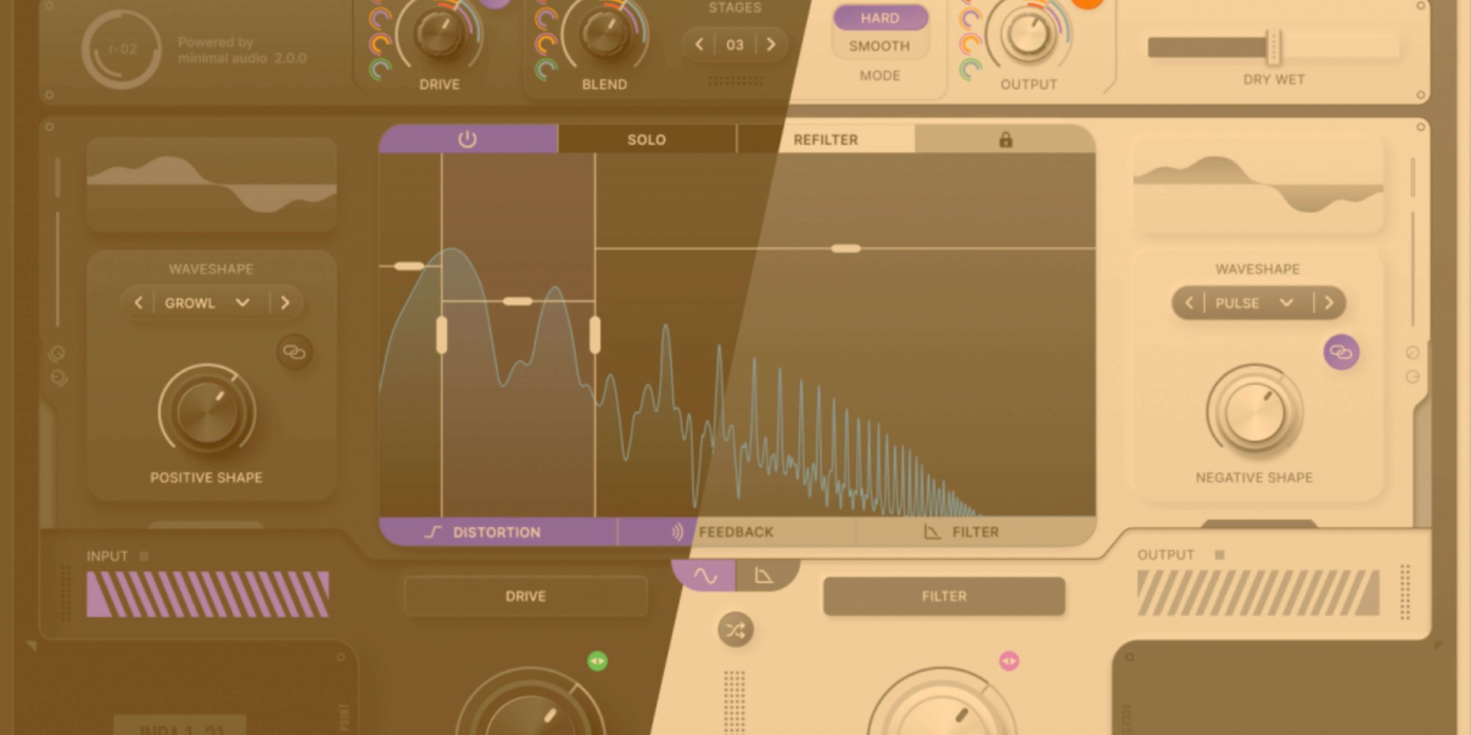Toggle SOLO for the band
This screenshot has height=735, width=1471.
pyautogui.click(x=646, y=140)
